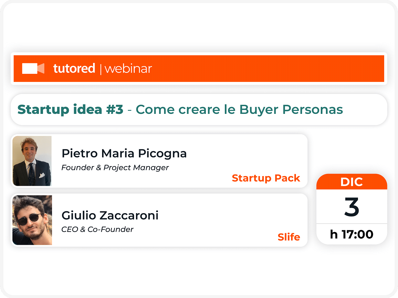This screenshot has height=298, width=398.
Task: Click the orange webinar header banner
Action: [x=199, y=69]
